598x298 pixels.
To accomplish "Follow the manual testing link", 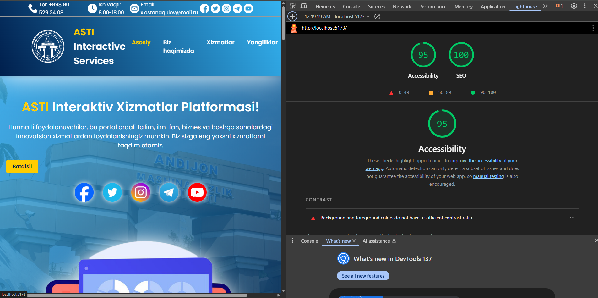I will (x=488, y=176).
